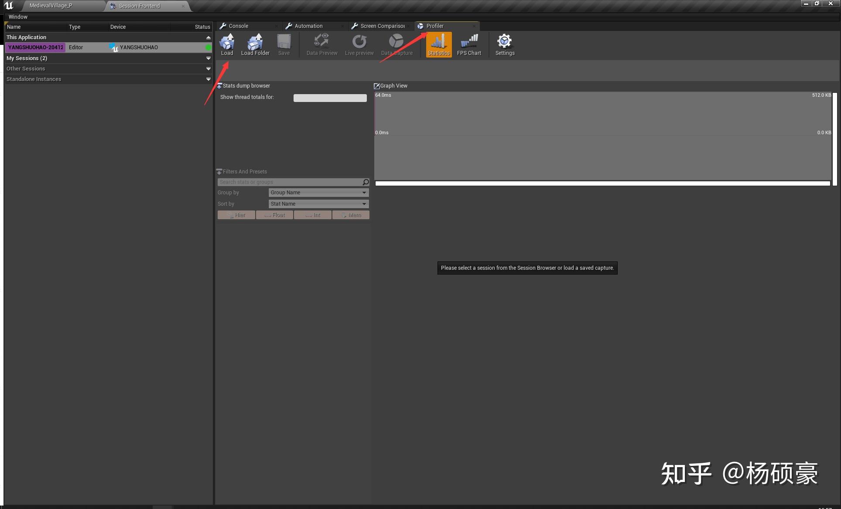
Task: Select the YANGSHUOHAO-20412 session row
Action: pyautogui.click(x=36, y=48)
